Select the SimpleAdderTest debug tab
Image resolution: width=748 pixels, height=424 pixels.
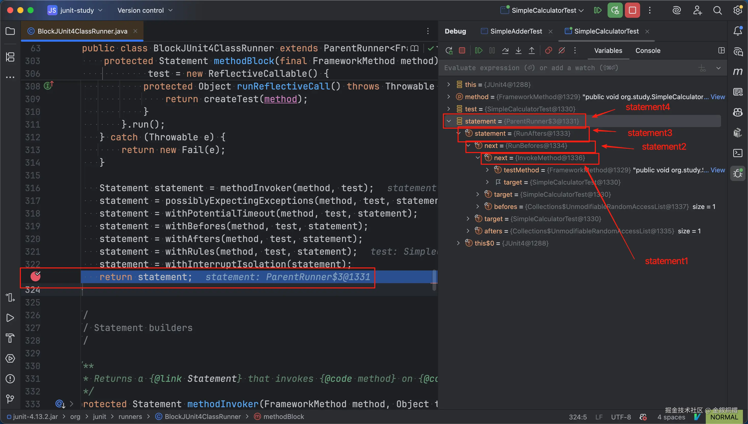(x=516, y=31)
